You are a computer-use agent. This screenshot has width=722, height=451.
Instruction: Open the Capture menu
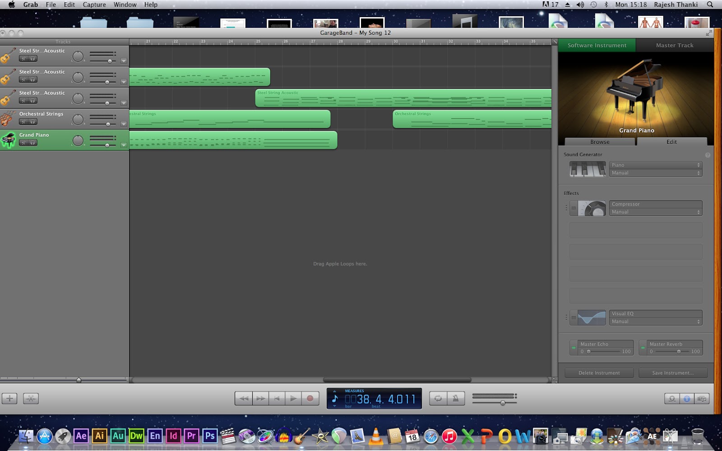(94, 5)
